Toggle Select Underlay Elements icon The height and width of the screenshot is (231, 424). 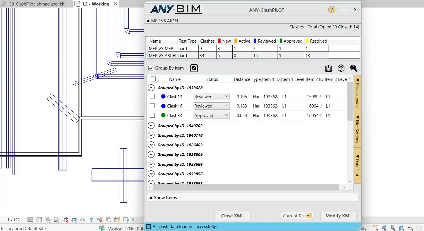(385, 228)
